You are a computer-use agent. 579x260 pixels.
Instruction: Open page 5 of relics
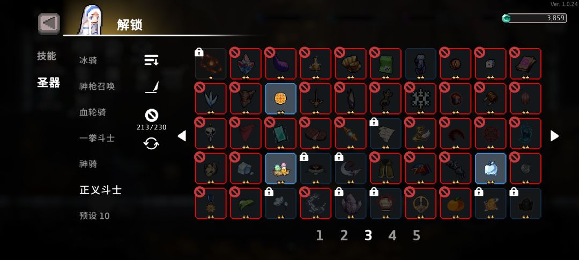pyautogui.click(x=417, y=235)
